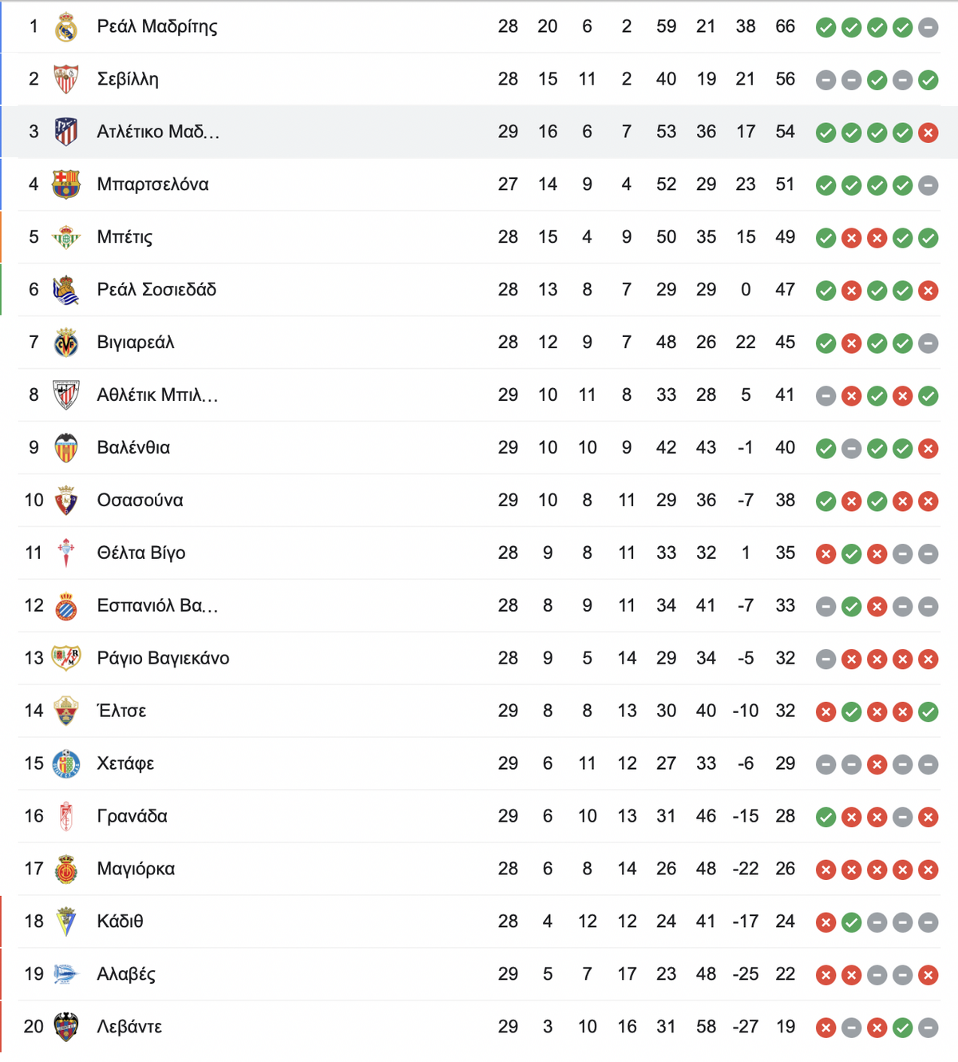Image resolution: width=958 pixels, height=1062 pixels.
Task: Click the Real Madrid club crest
Action: pyautogui.click(x=66, y=27)
